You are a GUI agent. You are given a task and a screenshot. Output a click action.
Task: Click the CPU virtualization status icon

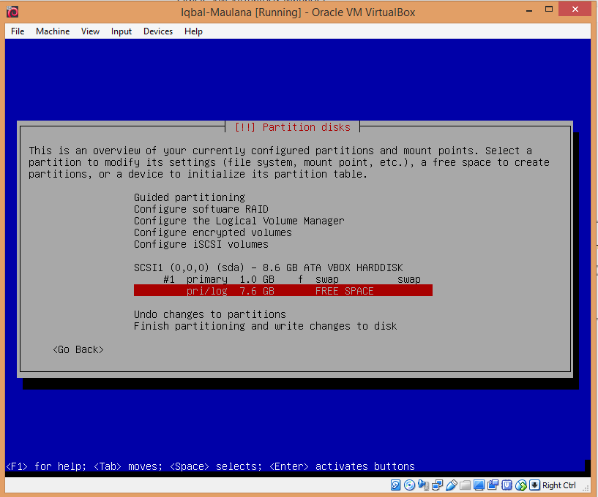coord(507,485)
